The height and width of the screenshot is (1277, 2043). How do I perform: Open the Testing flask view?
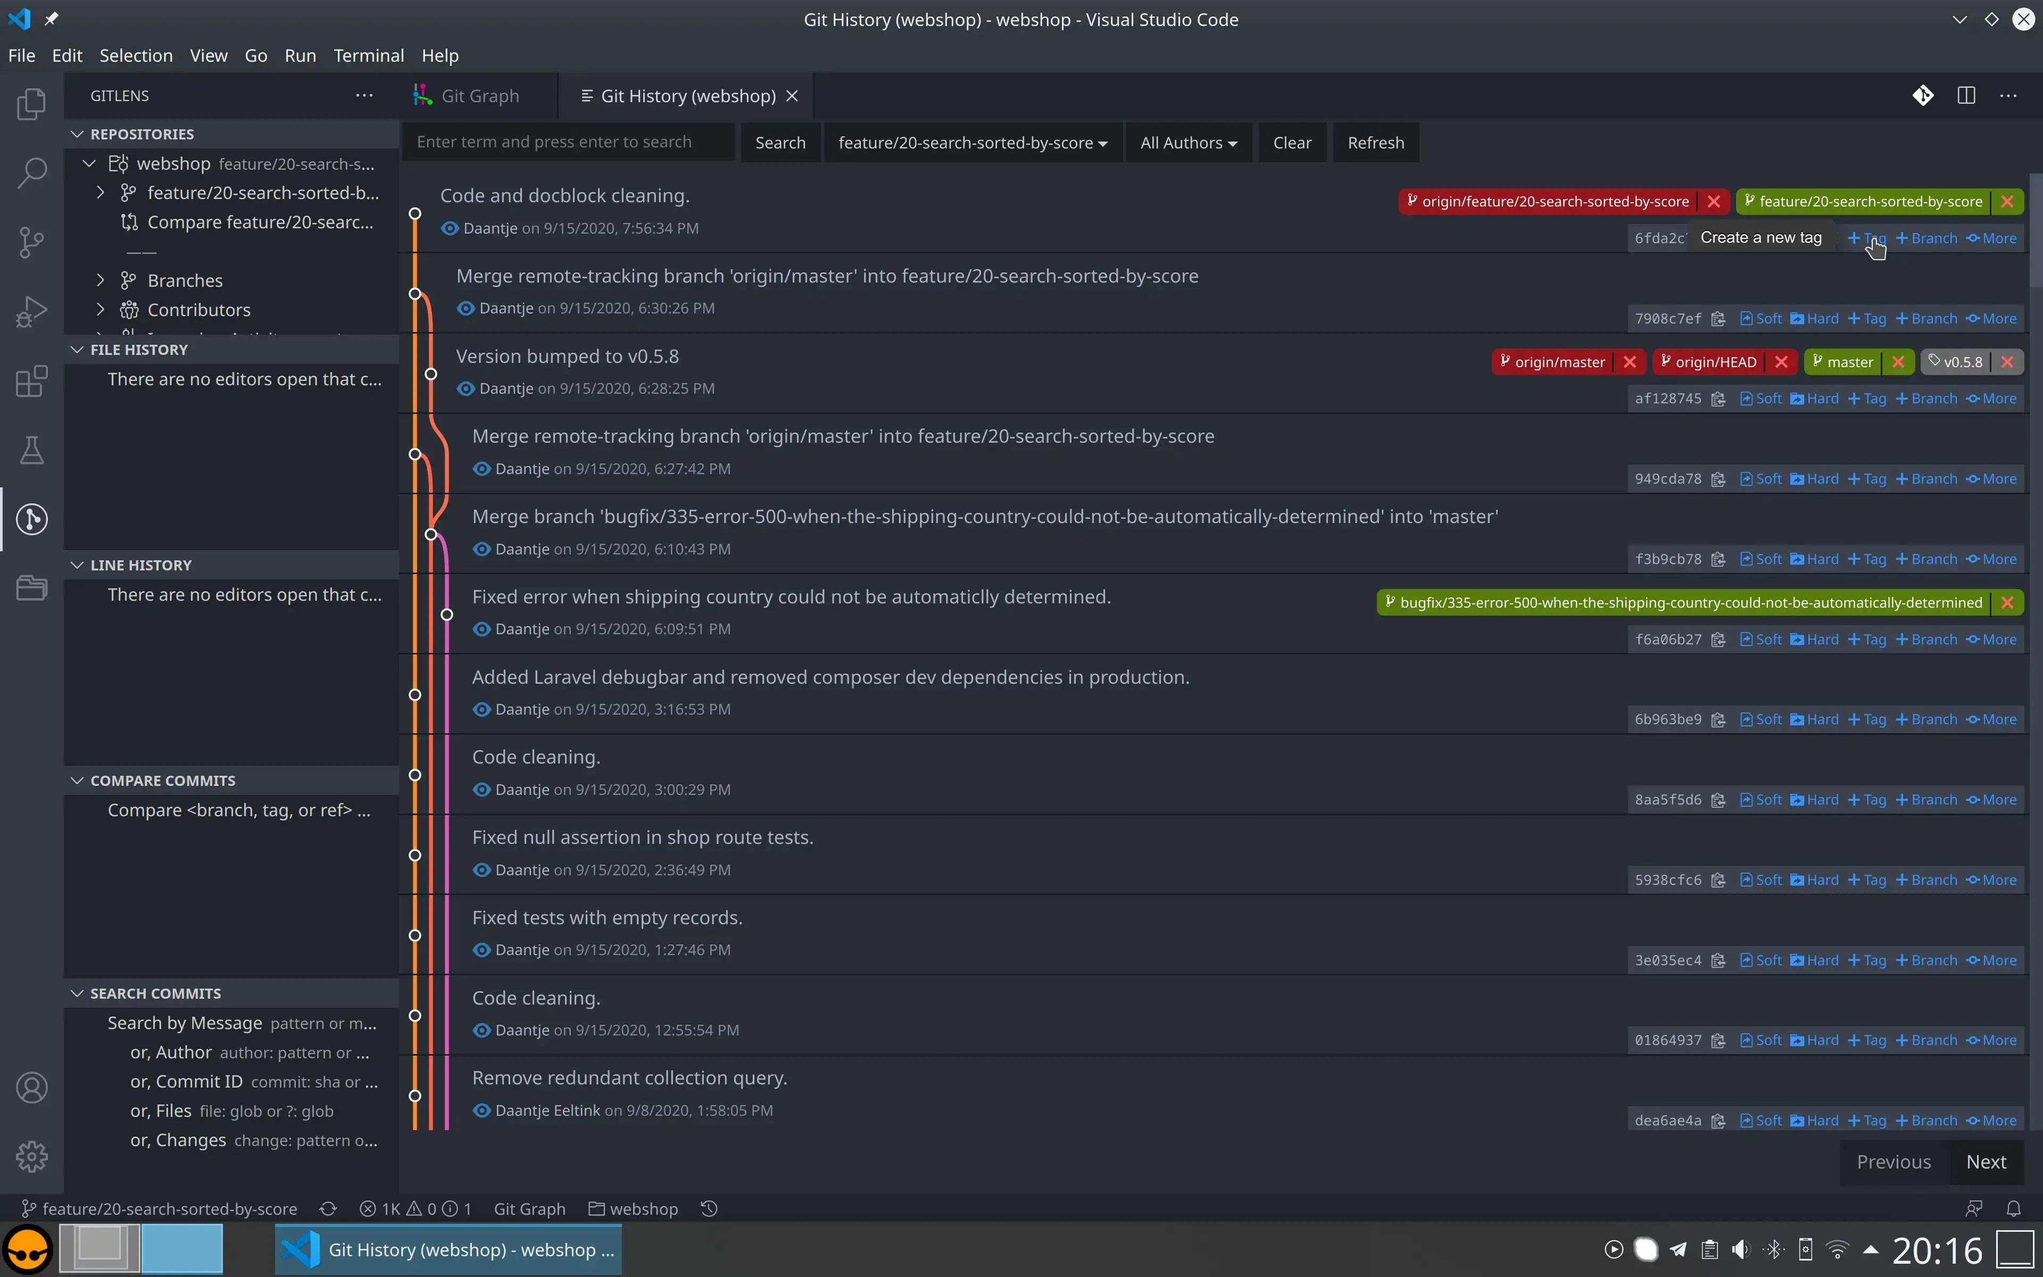click(x=31, y=450)
